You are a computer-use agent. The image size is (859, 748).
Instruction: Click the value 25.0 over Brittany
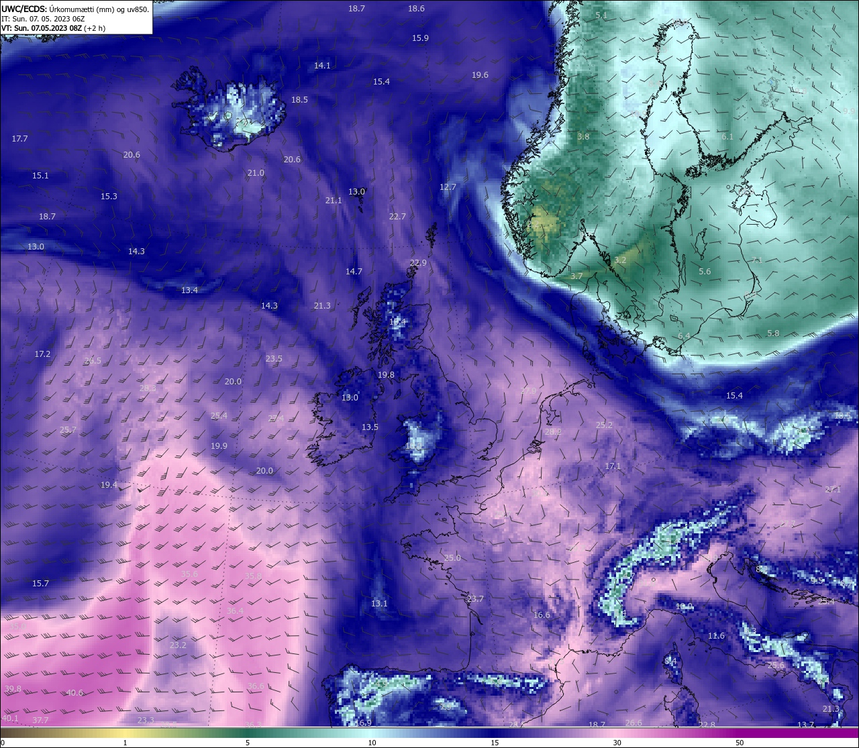pyautogui.click(x=452, y=558)
